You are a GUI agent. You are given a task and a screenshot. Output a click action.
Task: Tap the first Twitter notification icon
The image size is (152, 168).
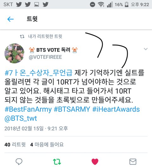pos(19,4)
